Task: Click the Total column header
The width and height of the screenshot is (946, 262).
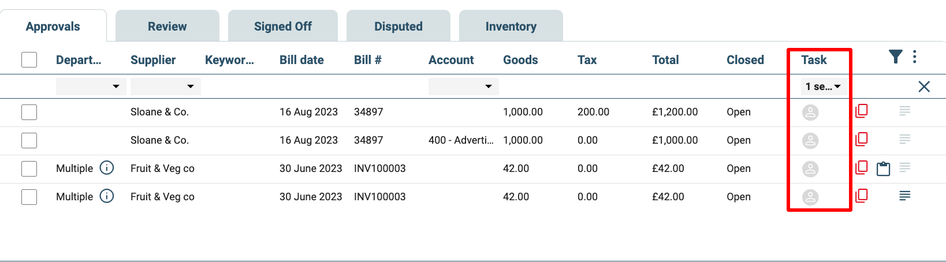Action: [x=665, y=60]
